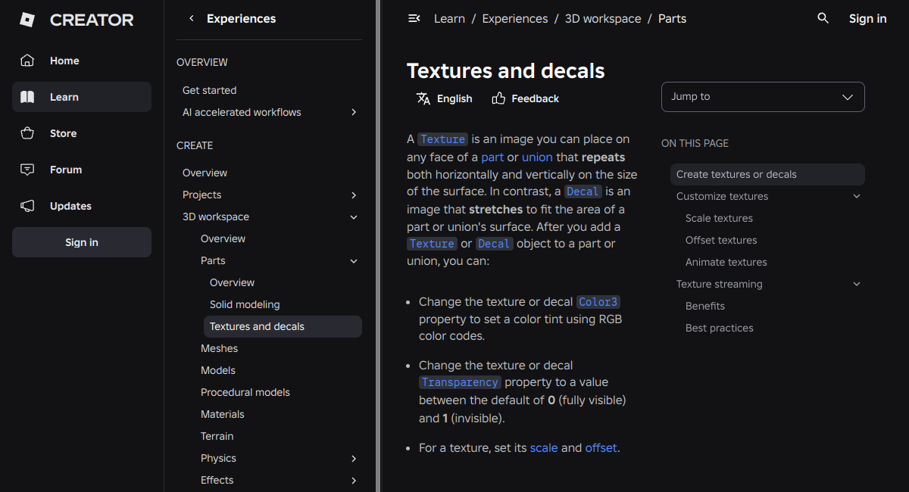Follow the 'union' hyperlink
This screenshot has width=909, height=492.
pyautogui.click(x=537, y=157)
